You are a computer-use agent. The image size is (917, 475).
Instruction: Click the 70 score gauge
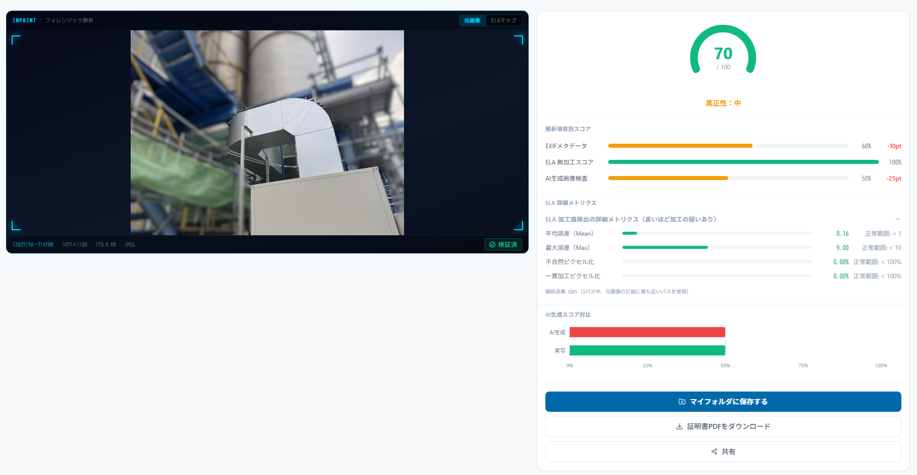pos(723,51)
